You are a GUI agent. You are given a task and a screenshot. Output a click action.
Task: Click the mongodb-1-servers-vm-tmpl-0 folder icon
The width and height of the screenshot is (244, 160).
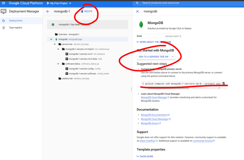[x=63, y=49]
